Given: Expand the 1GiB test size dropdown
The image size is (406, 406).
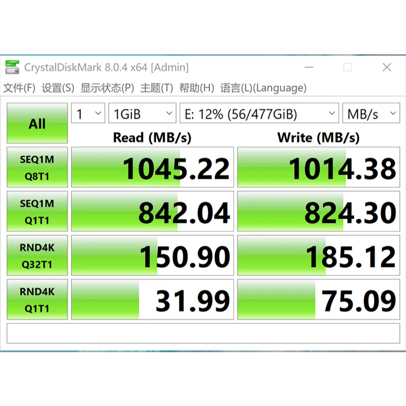Looking at the screenshot, I should [x=142, y=114].
